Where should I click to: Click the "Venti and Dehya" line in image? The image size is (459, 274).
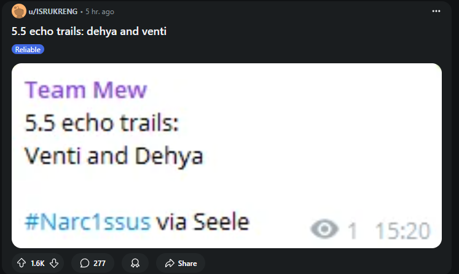(x=114, y=156)
